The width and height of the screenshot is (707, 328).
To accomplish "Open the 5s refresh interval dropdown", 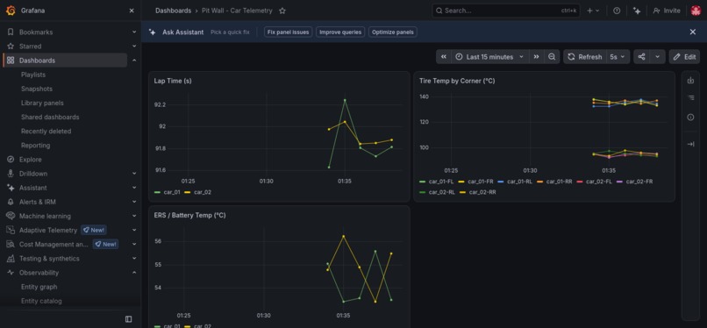I will (618, 57).
